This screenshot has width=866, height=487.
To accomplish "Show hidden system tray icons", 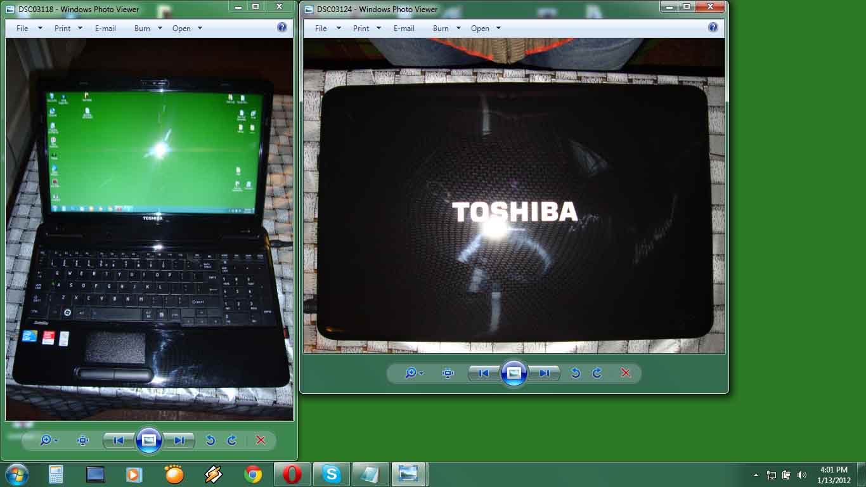I will pos(756,475).
